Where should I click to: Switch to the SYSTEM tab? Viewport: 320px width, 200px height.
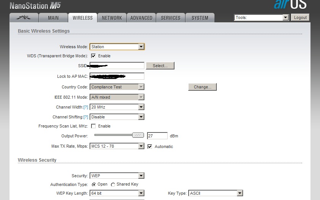pos(200,18)
